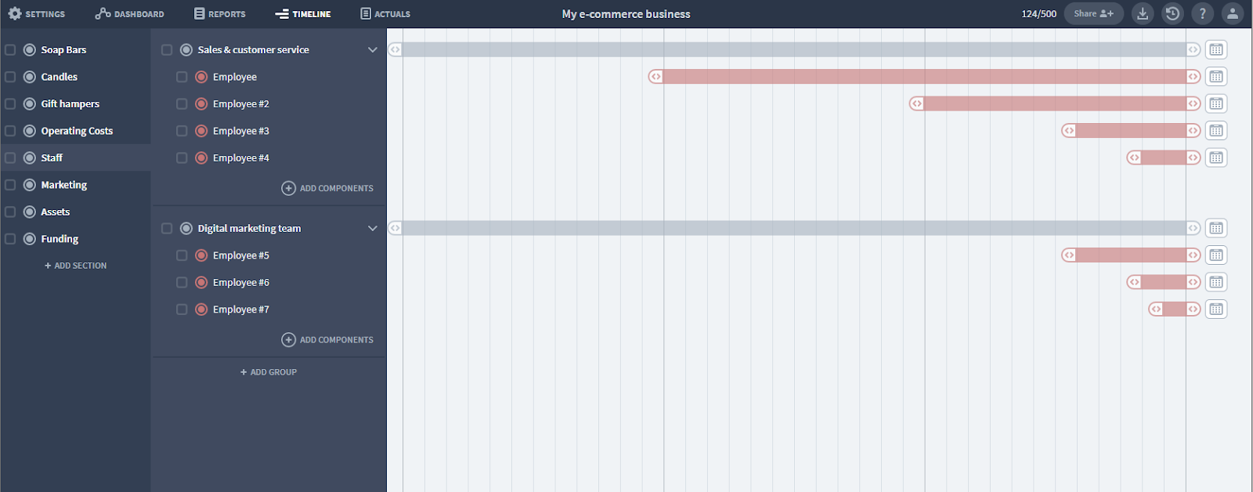This screenshot has height=492, width=1253.
Task: Click the My e-commerce business title
Action: (626, 13)
